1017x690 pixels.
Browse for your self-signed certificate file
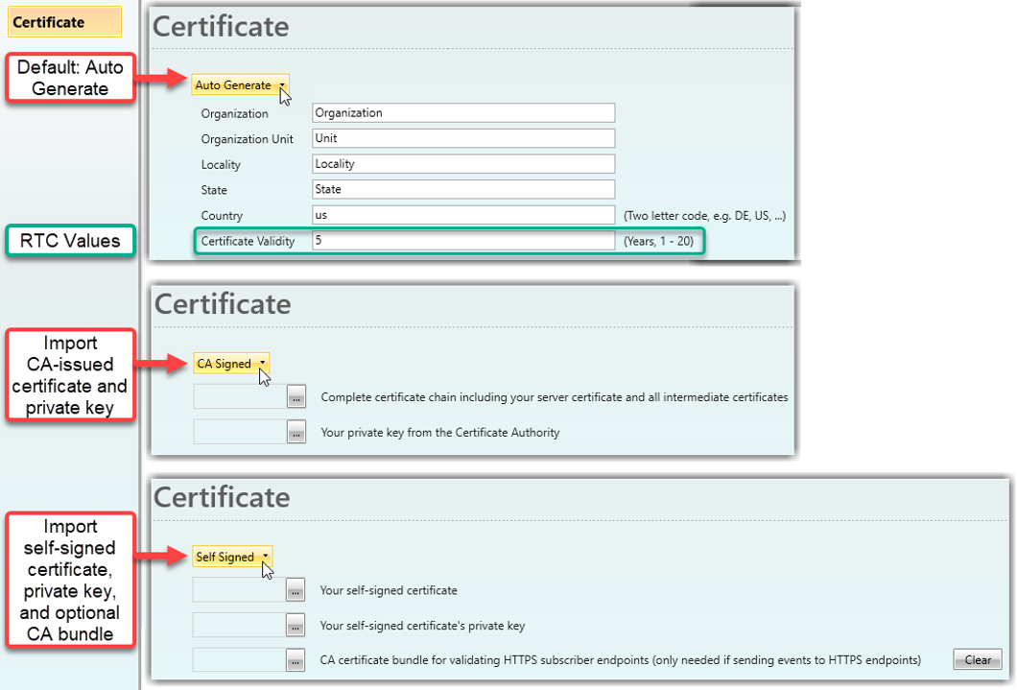click(296, 590)
